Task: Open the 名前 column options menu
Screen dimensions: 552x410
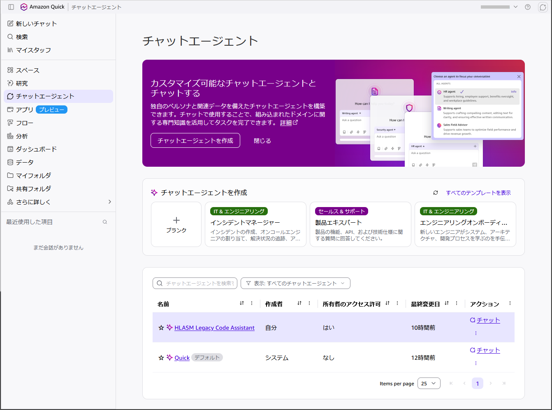Action: [252, 303]
